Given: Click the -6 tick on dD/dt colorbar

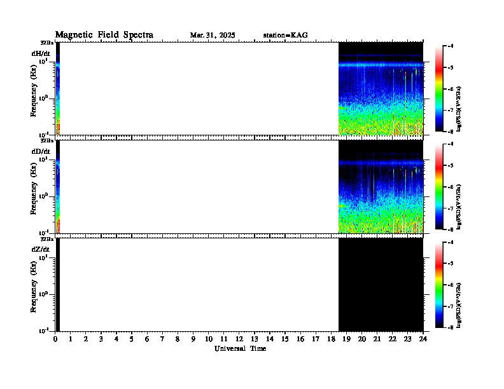Looking at the screenshot, I should coord(451,187).
